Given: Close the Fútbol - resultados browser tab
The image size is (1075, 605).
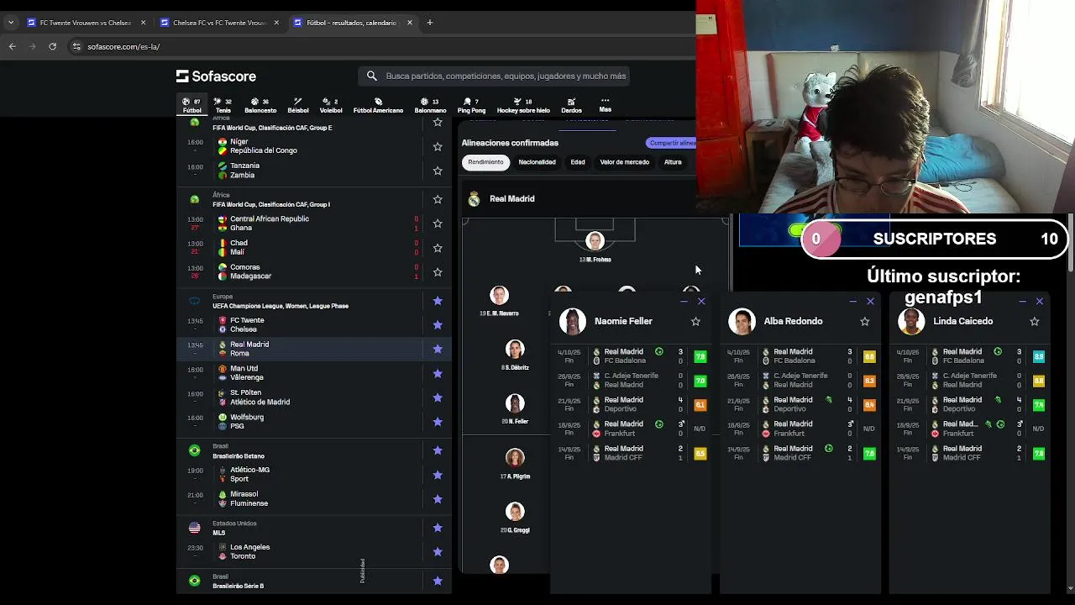Looking at the screenshot, I should point(410,23).
